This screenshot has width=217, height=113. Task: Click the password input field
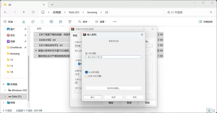click(111, 57)
